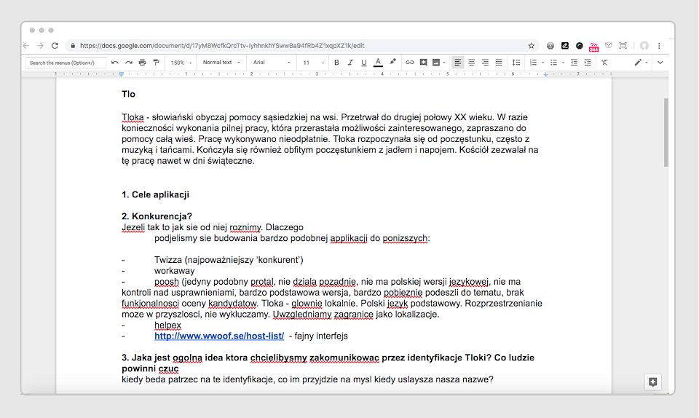699x418 pixels.
Task: Toggle underline formatting
Action: coord(364,63)
